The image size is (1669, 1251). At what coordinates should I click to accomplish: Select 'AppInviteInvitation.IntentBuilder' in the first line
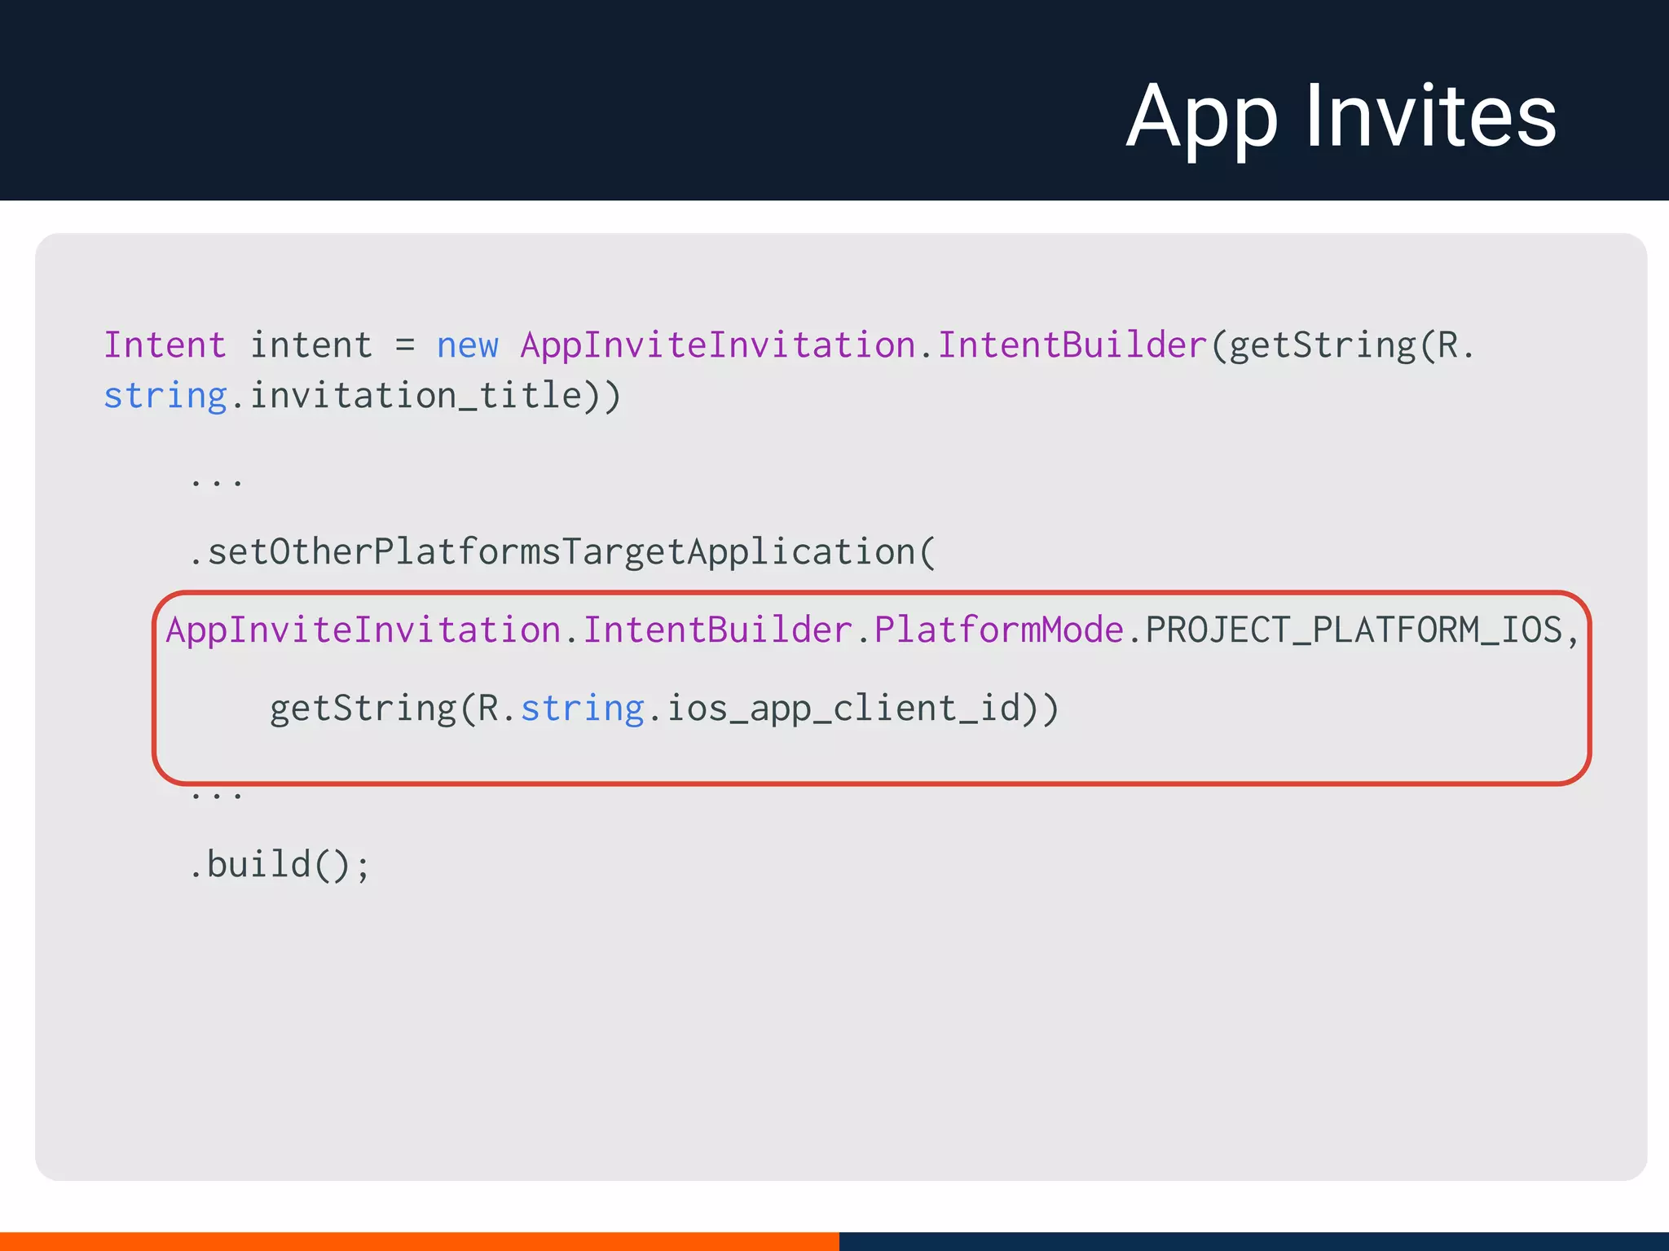click(864, 345)
